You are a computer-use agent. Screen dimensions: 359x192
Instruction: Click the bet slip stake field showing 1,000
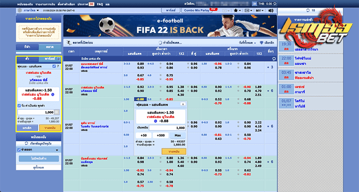(x=36, y=112)
